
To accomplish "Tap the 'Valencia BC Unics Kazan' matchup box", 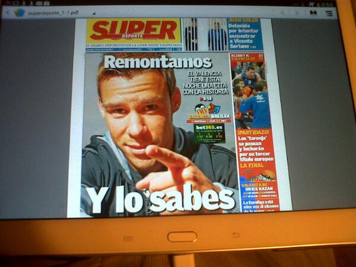I will (x=259, y=190).
